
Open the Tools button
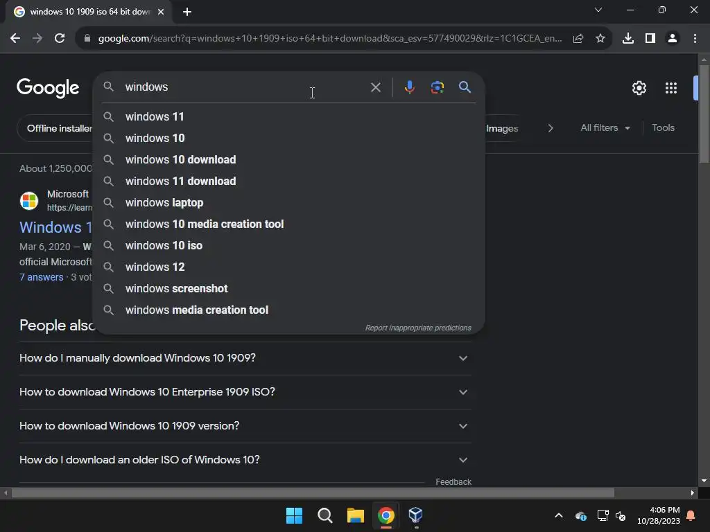(x=663, y=128)
